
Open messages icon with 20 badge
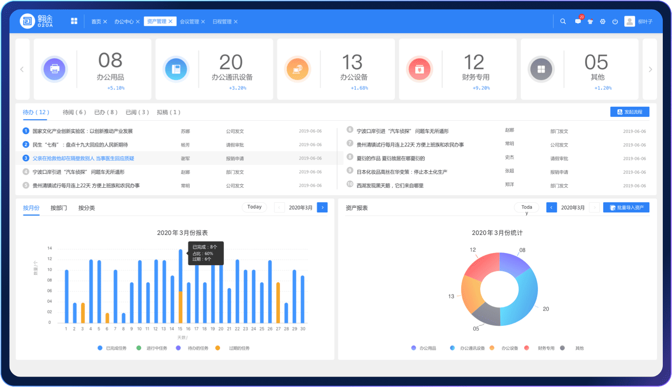coord(578,21)
